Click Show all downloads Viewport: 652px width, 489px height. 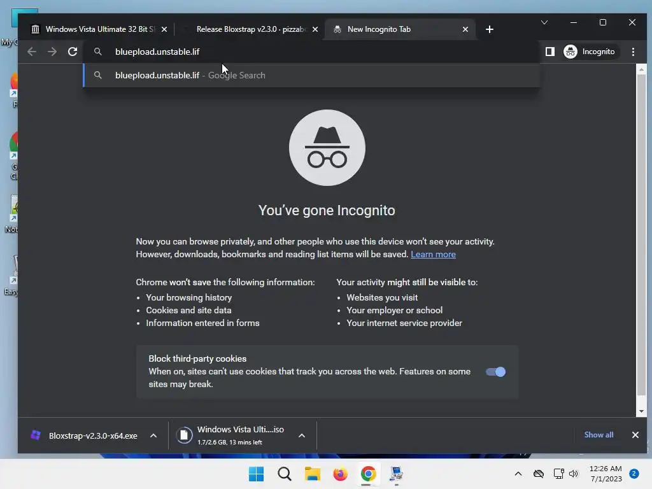coord(599,434)
